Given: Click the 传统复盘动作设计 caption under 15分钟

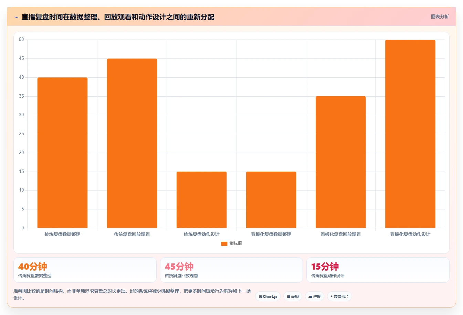Looking at the screenshot, I should 328,276.
